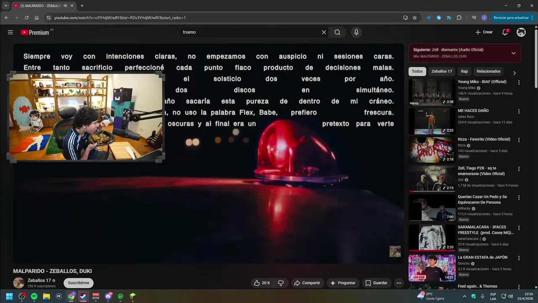Open the YouTube guide hamburger menu
Screen dimensions: 538x303
click(10, 32)
